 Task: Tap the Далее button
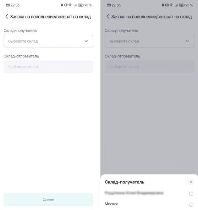click(x=48, y=199)
